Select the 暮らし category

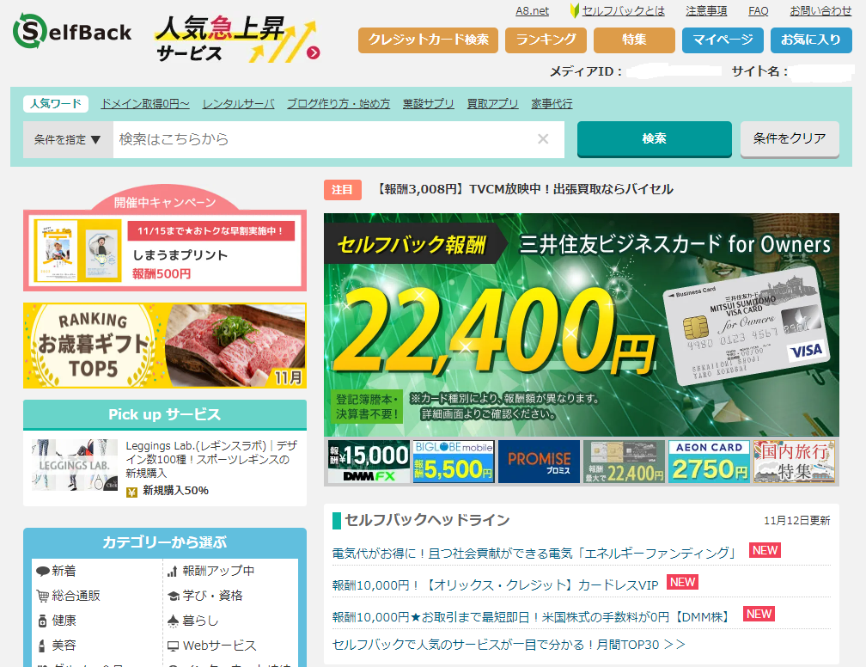[x=192, y=621]
